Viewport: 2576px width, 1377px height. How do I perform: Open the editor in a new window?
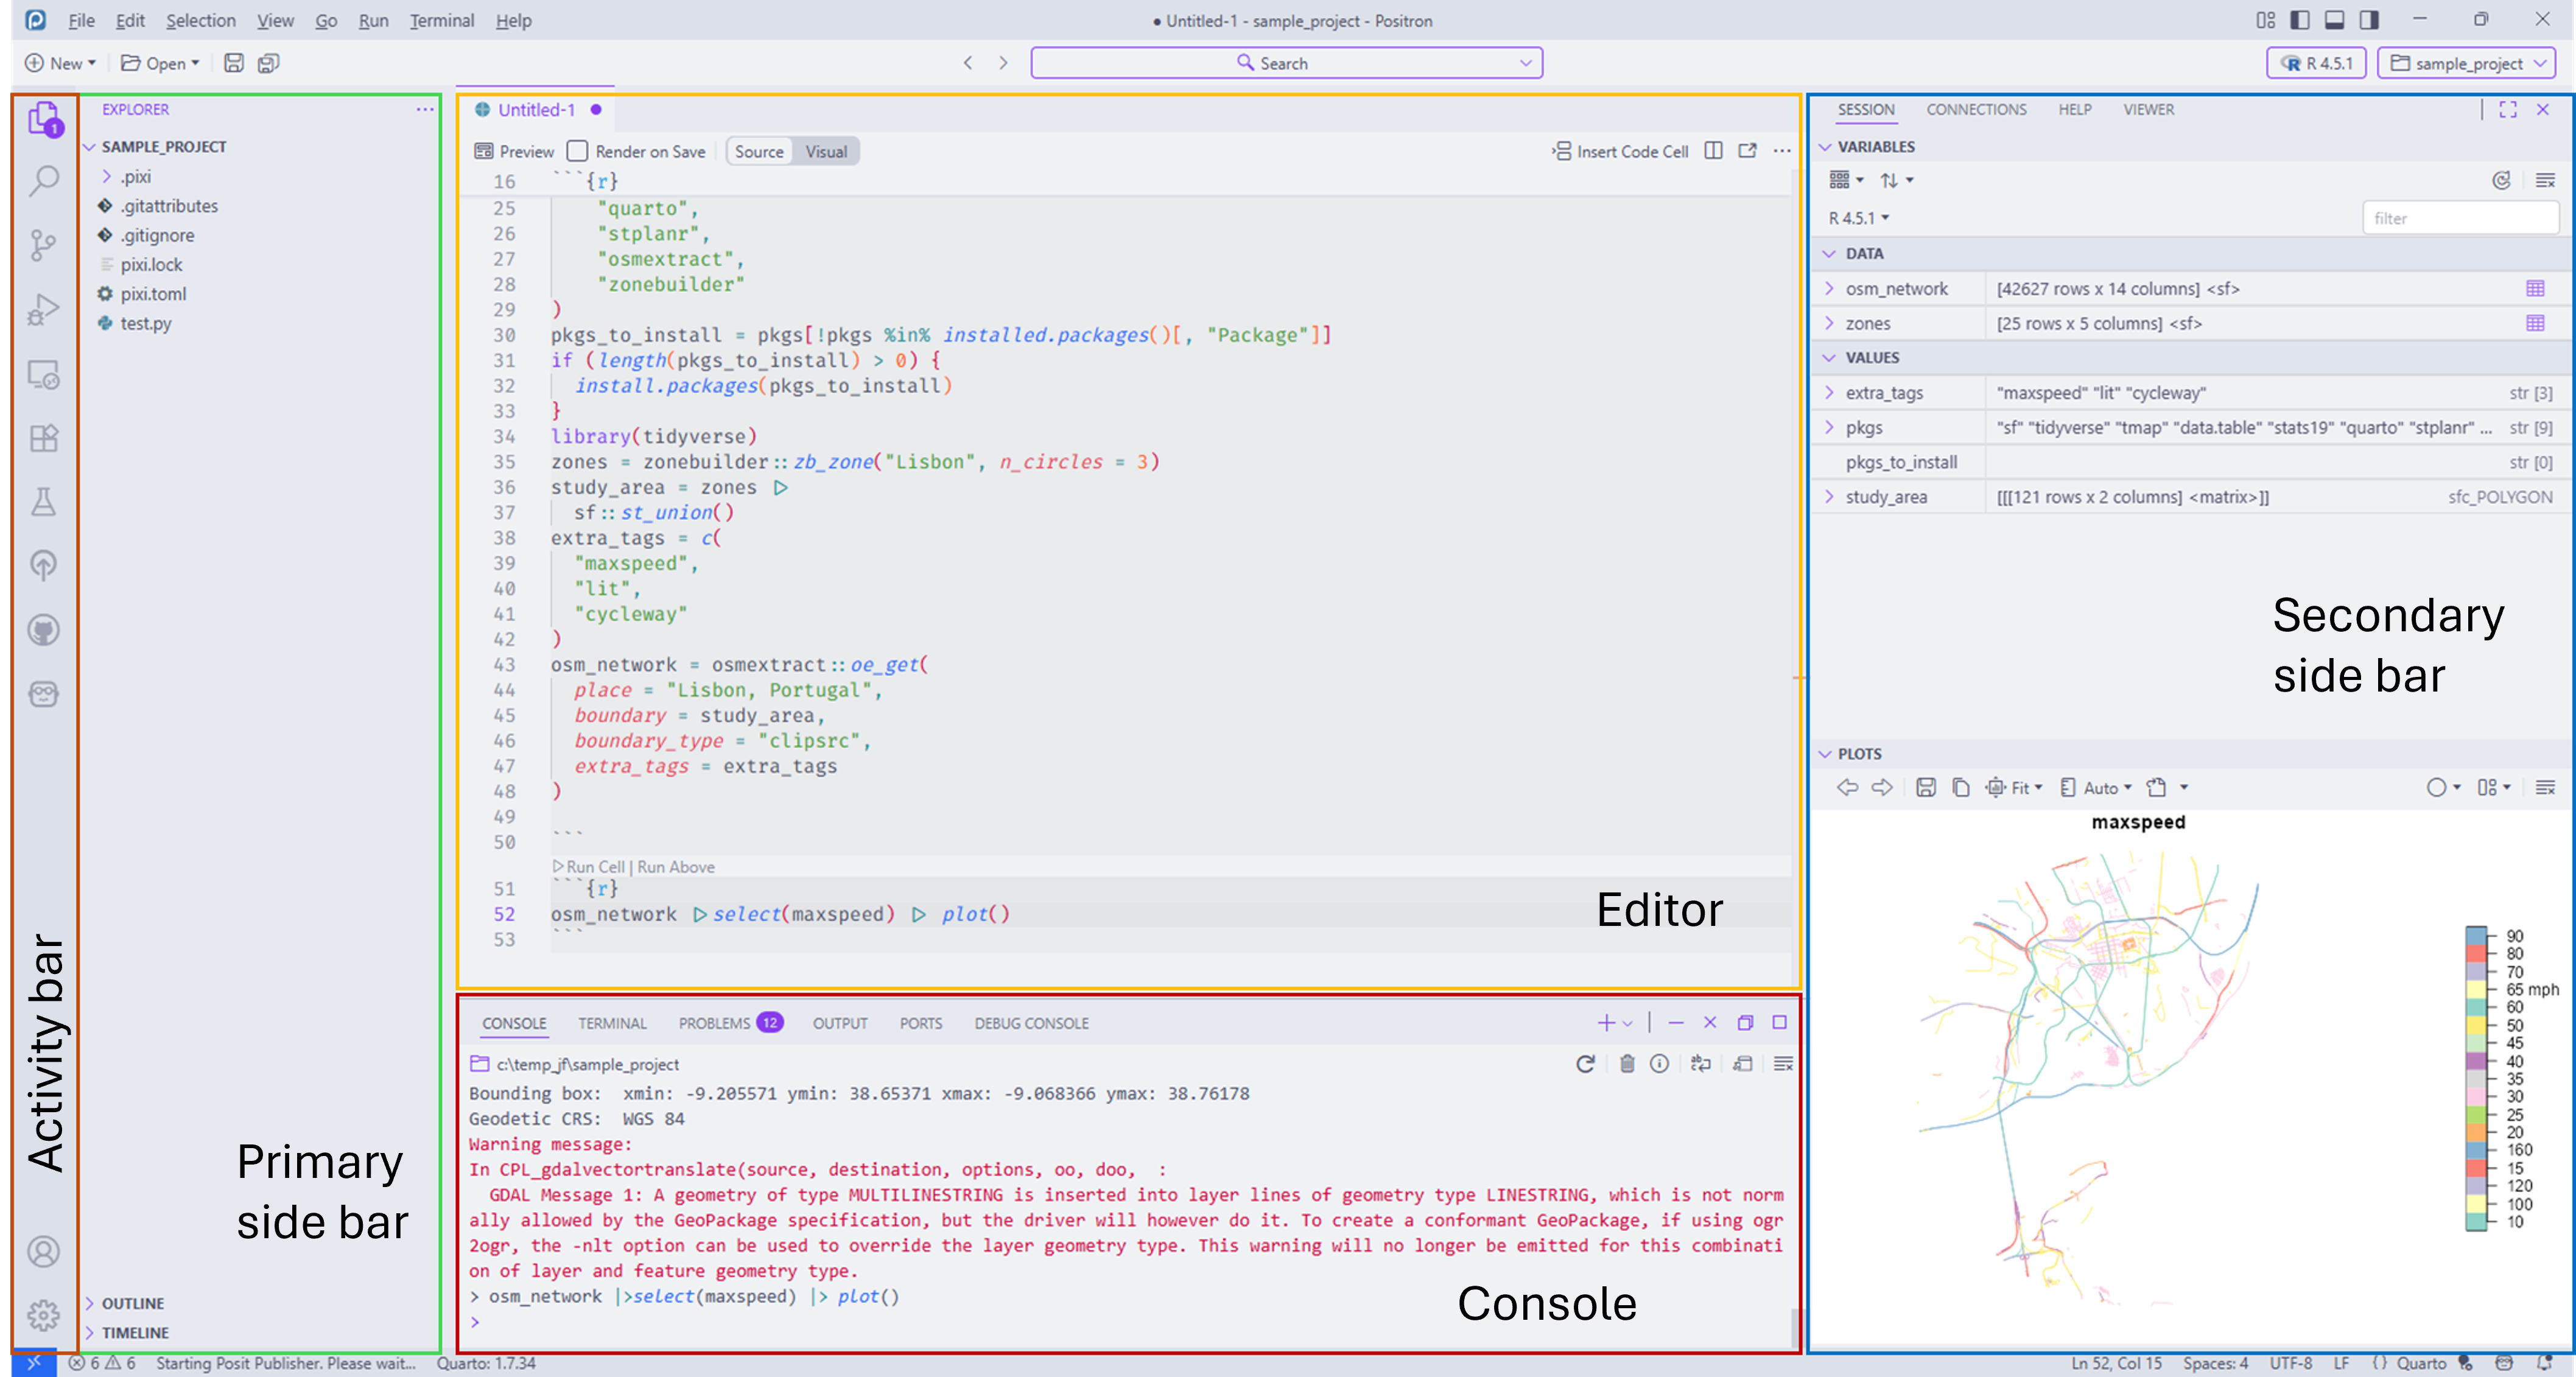[1748, 151]
